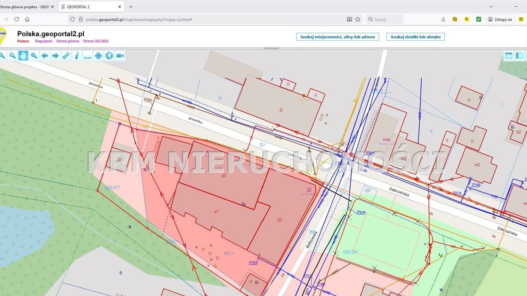Viewport: 527px width, 296px height.
Task: Go to next map view arrow
Action: 55,55
